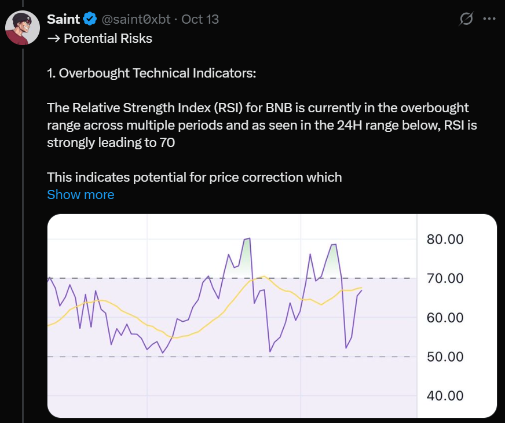Image resolution: width=505 pixels, height=423 pixels.
Task: Open the three-dot more options menu
Action: tap(489, 19)
